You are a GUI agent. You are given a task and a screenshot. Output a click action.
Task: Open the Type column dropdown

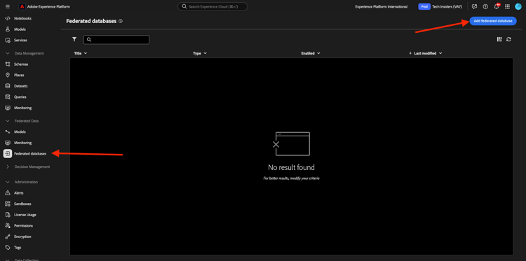click(x=200, y=53)
